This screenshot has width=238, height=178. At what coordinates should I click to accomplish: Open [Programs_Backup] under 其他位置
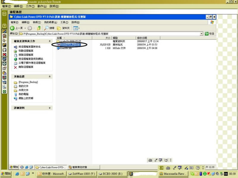tap(28, 82)
